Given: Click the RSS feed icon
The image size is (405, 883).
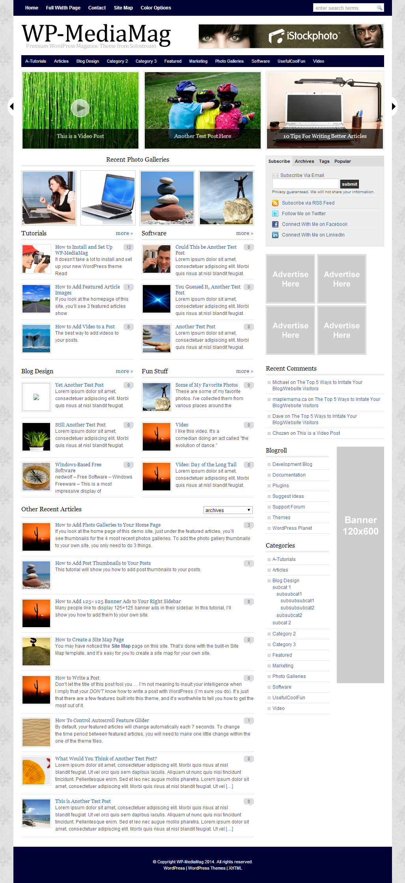Looking at the screenshot, I should click(x=275, y=203).
